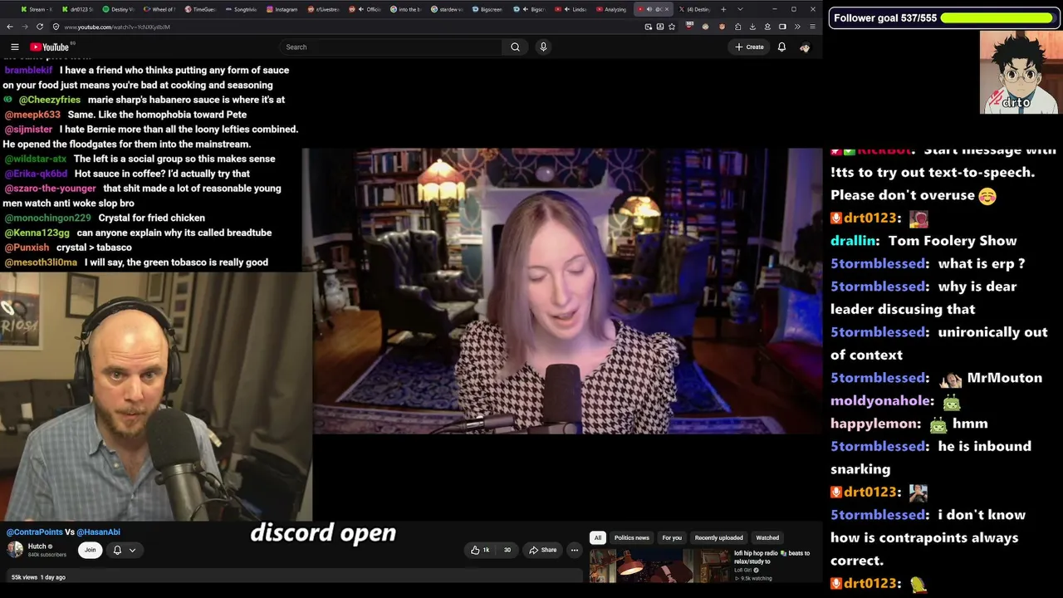Open the browser downloads arrow icon
This screenshot has height=598, width=1063.
point(752,27)
